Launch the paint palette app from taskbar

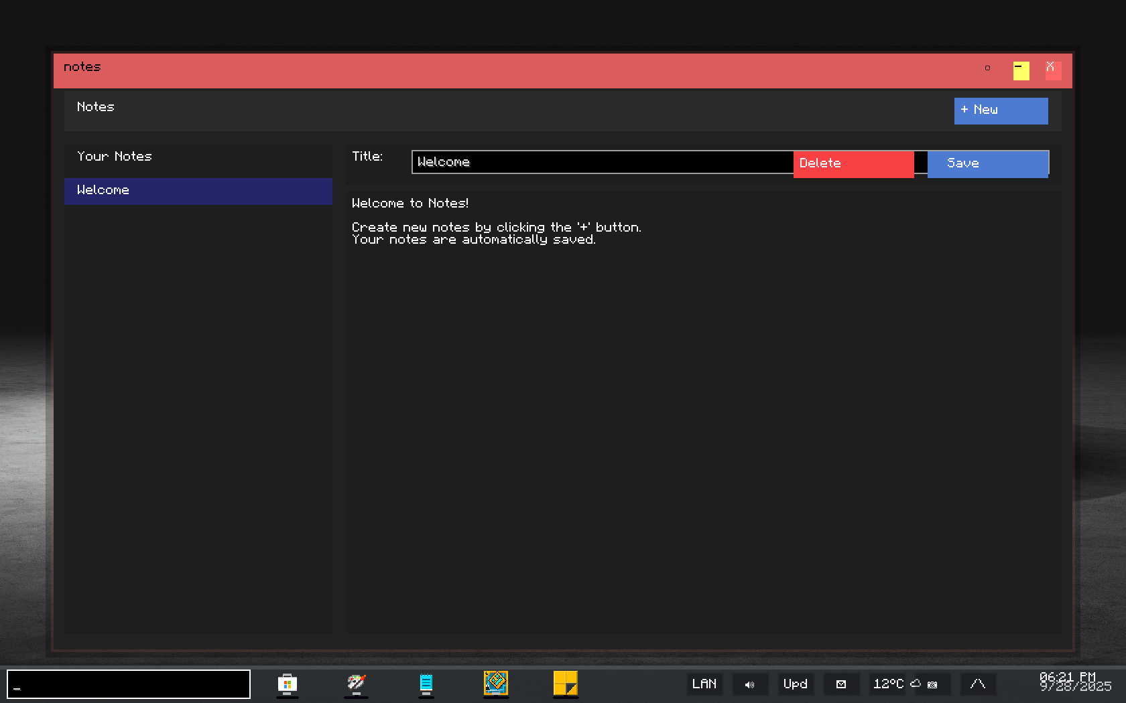point(356,684)
